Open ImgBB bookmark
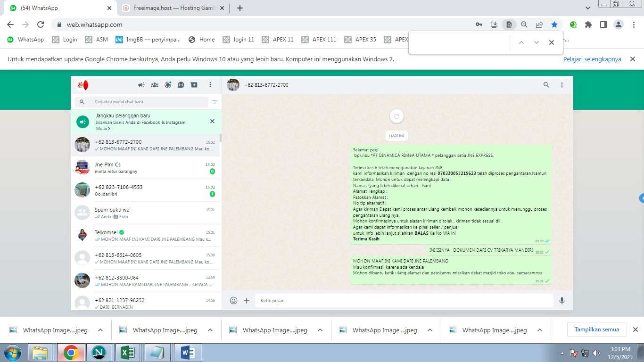644x362 pixels. coord(148,40)
